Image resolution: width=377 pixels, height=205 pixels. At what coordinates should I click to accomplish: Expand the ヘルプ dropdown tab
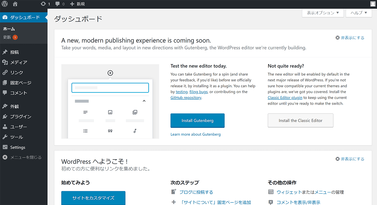[x=358, y=13]
